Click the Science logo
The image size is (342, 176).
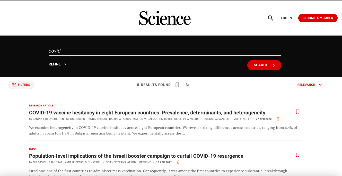click(165, 18)
